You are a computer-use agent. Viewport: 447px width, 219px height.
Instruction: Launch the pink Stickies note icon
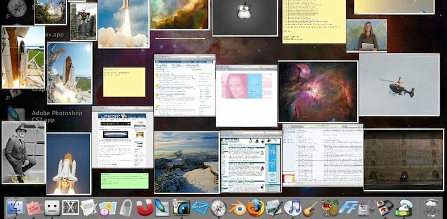[33, 208]
